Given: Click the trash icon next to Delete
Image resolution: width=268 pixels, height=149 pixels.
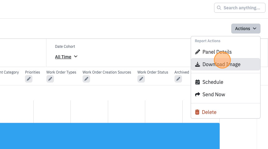Looking at the screenshot, I should click(197, 112).
